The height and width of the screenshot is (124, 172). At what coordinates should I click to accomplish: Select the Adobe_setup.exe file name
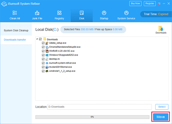coord(58,43)
